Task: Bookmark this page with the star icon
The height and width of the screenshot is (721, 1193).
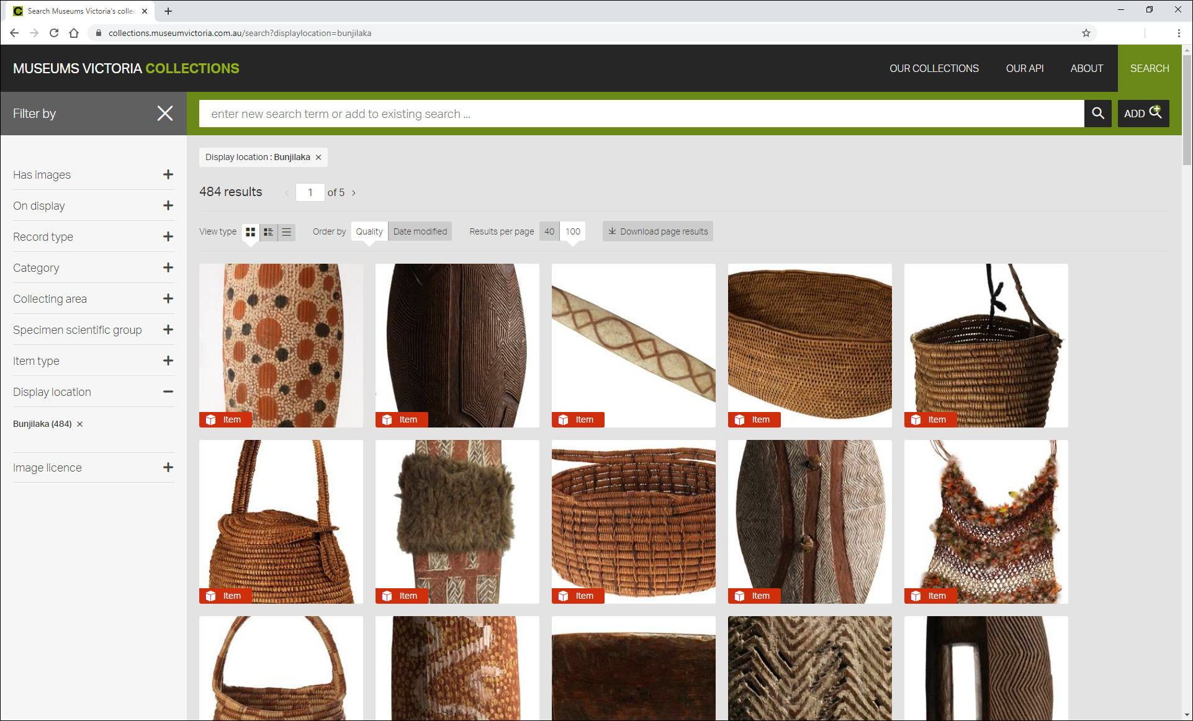Action: pyautogui.click(x=1086, y=33)
